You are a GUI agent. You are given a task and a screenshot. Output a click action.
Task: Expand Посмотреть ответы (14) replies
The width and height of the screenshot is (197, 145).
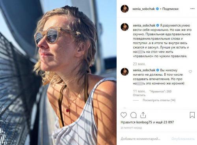pyautogui.click(x=159, y=100)
